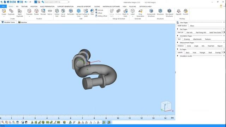This screenshot has width=226, height=127.
Task: Click the Undo arrow in quick toolbar
Action: point(26,2)
